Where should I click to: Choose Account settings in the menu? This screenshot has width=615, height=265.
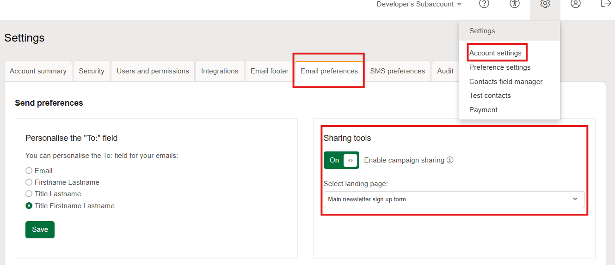click(495, 53)
